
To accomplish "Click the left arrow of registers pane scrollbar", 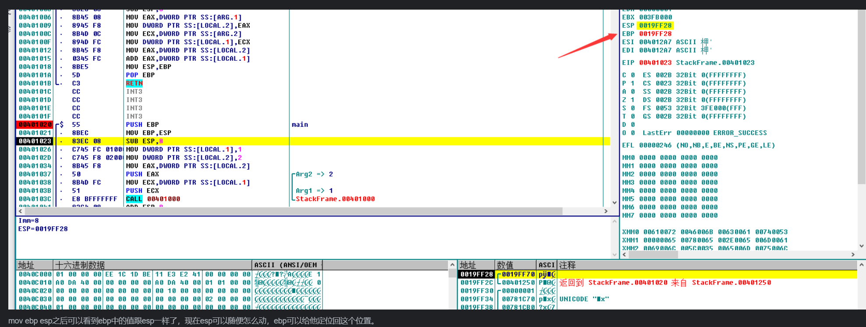I will (625, 254).
